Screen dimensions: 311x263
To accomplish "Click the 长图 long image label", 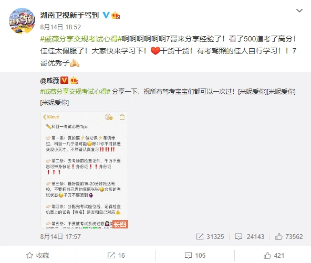I will [120, 224].
